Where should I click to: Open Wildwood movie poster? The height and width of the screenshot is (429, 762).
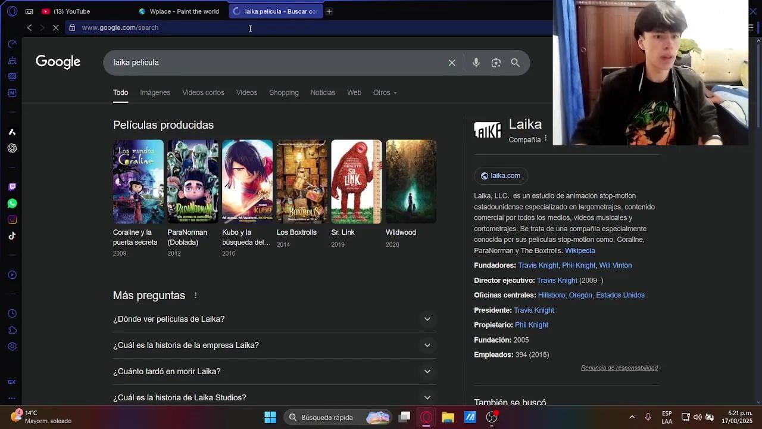411,182
